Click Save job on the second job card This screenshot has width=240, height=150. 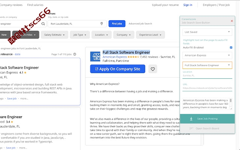coord(11,148)
